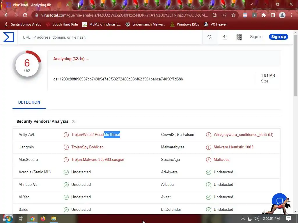Click the network icon in system tray

pyautogui.click(x=250, y=219)
